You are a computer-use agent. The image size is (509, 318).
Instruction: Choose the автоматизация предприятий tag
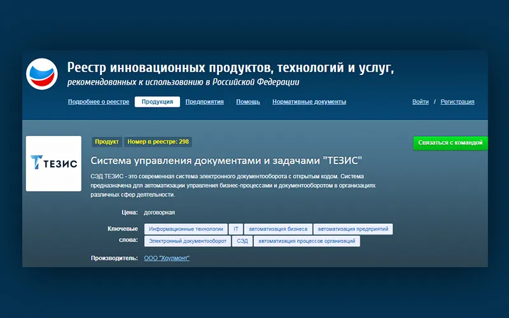click(x=353, y=229)
